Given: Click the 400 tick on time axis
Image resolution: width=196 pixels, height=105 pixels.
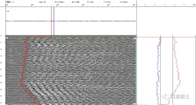Looking at the screenshot, I should (83, 5).
